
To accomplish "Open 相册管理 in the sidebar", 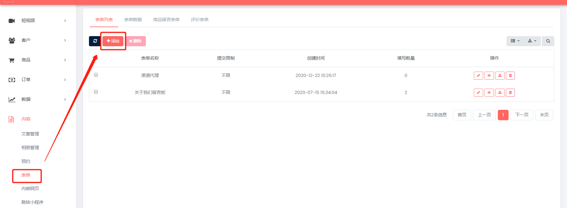I will (30, 148).
